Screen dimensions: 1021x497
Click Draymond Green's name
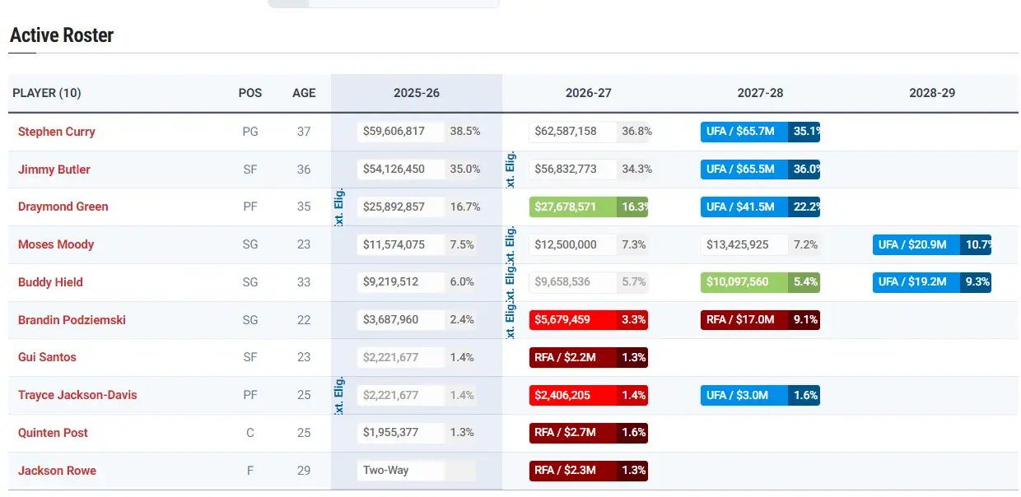tap(63, 207)
